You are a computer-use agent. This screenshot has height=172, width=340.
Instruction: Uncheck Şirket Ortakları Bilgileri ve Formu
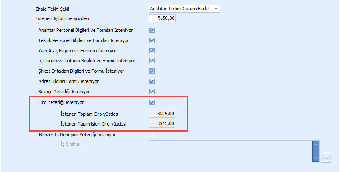(152, 71)
